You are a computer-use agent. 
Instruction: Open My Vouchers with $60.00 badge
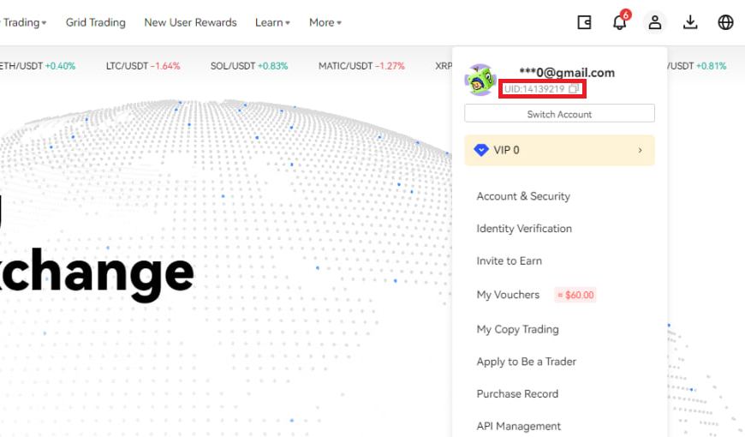pos(509,295)
